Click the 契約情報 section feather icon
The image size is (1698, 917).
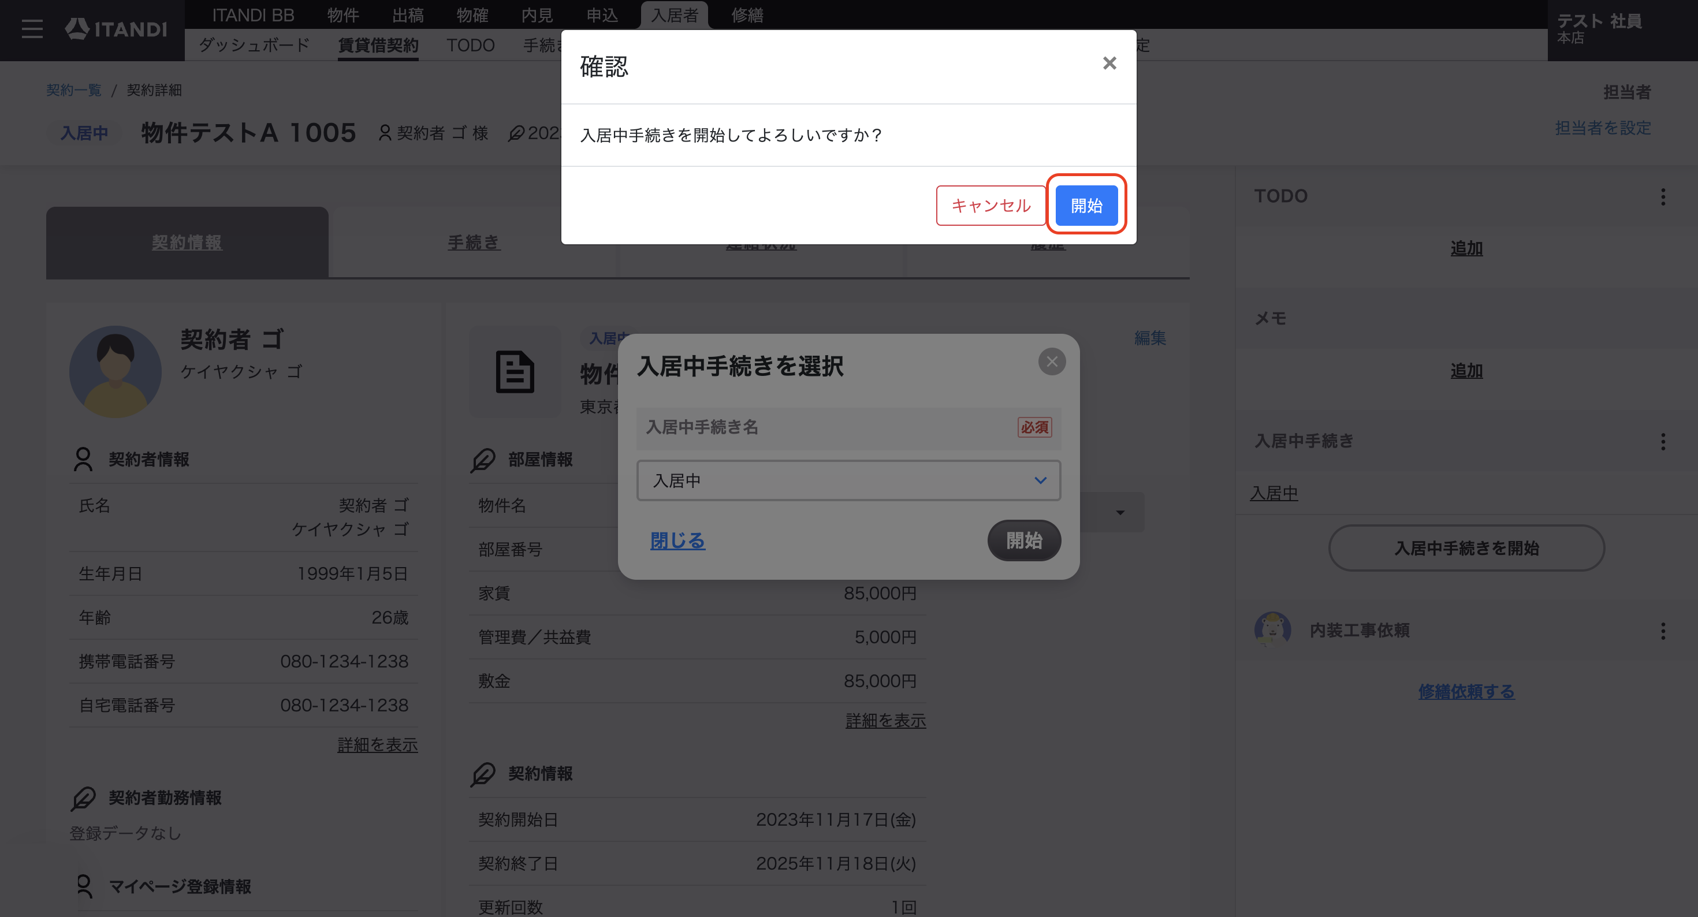pyautogui.click(x=483, y=773)
